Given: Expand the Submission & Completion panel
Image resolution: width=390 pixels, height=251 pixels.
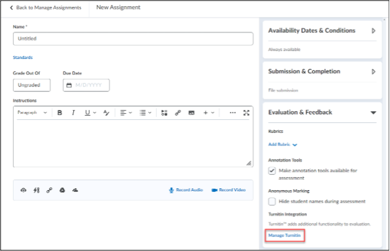Looking at the screenshot, I should pos(373,71).
